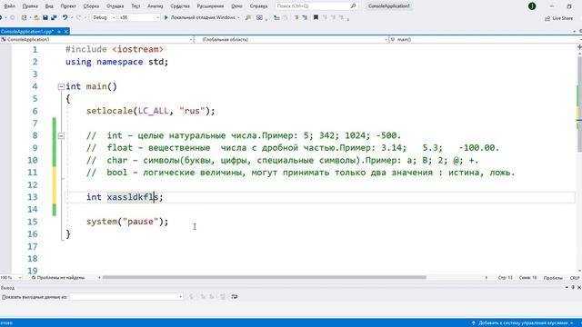
Task: Click the green Start debugging play icon
Action: click(x=166, y=17)
